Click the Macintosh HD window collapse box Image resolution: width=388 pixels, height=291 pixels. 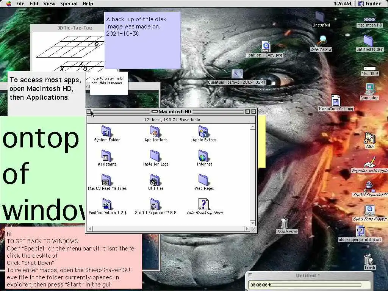[x=253, y=112]
